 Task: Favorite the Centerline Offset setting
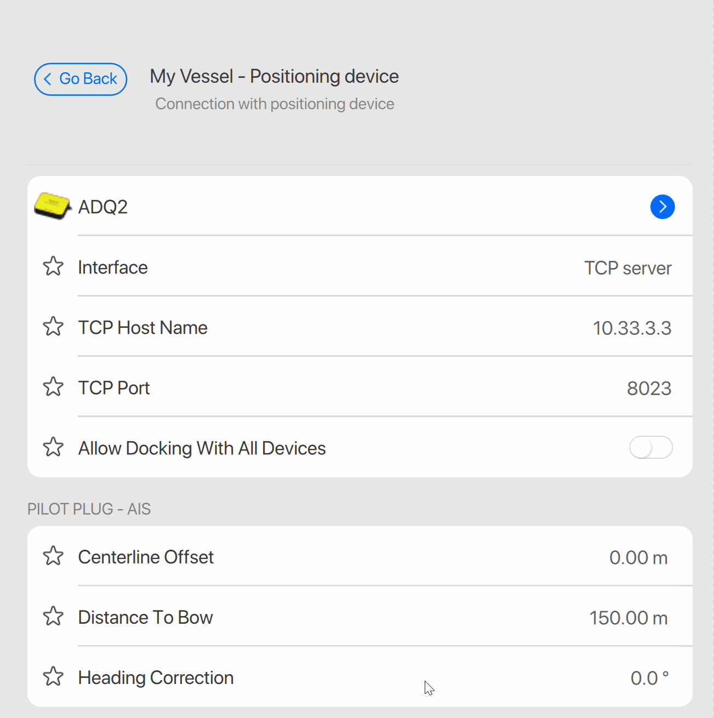[53, 556]
